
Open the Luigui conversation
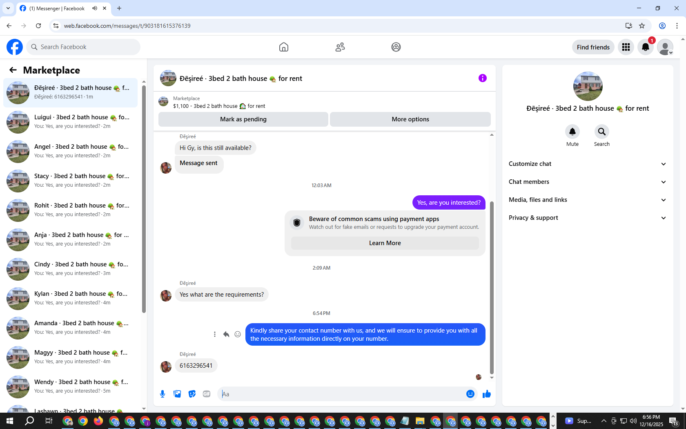(x=70, y=122)
